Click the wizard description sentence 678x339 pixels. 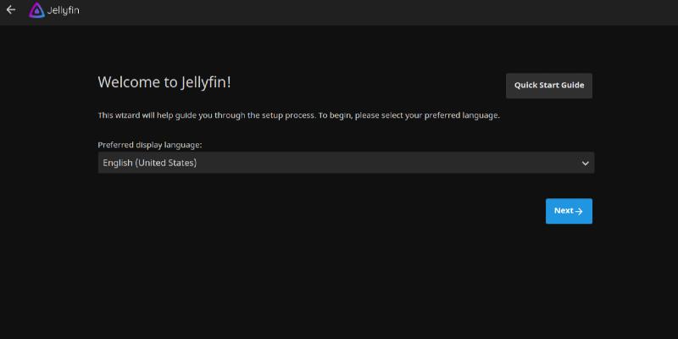pyautogui.click(x=298, y=115)
